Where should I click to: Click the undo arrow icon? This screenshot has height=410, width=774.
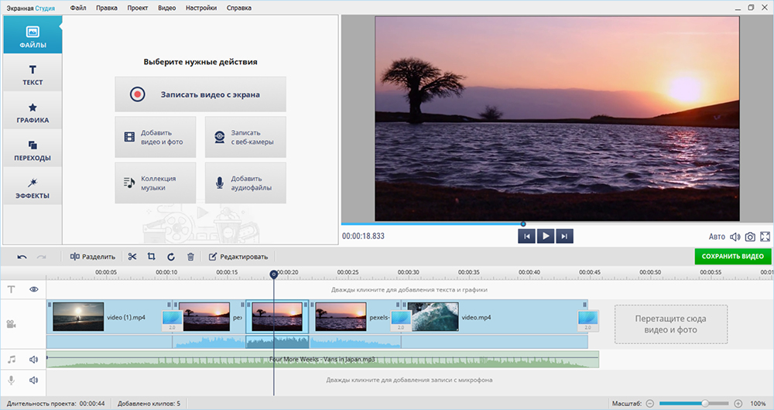(22, 257)
